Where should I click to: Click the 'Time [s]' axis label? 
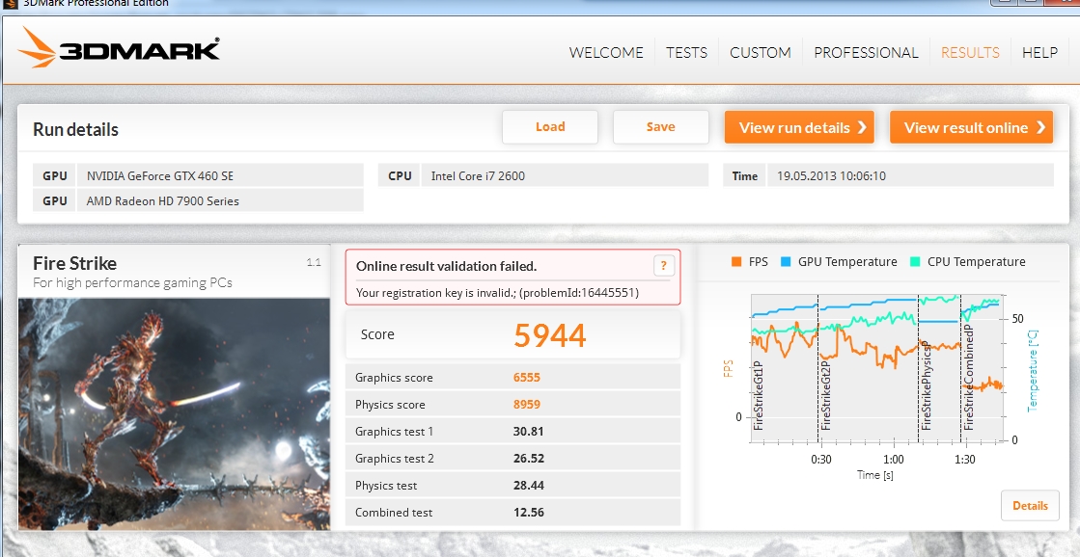click(875, 475)
